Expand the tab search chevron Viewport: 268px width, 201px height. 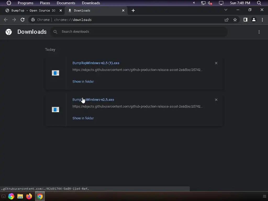(226, 10)
